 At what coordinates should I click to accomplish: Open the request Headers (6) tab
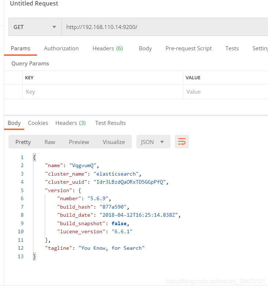(x=108, y=48)
